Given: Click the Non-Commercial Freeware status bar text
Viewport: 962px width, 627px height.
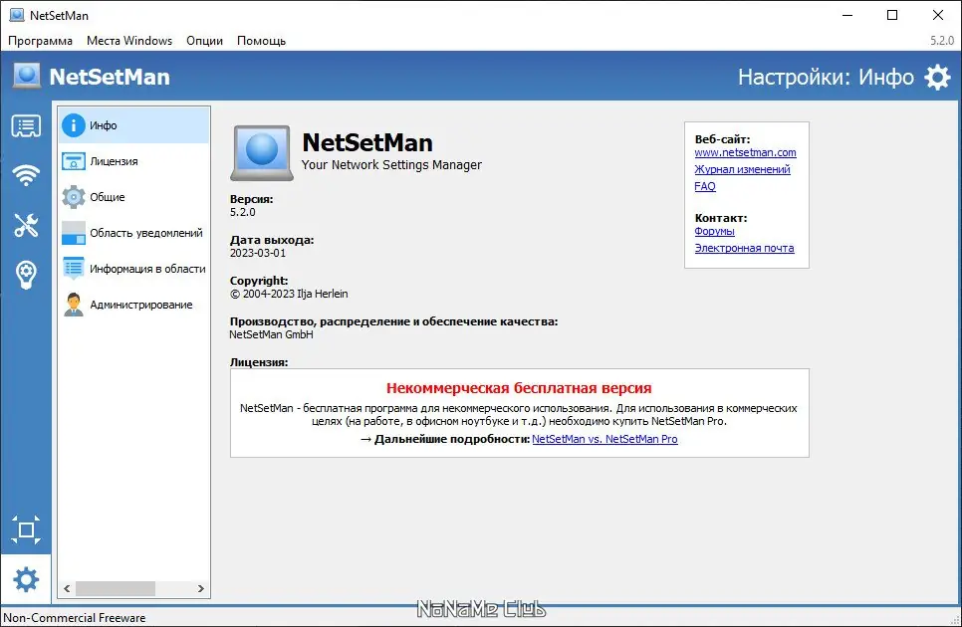Looking at the screenshot, I should point(75,618).
